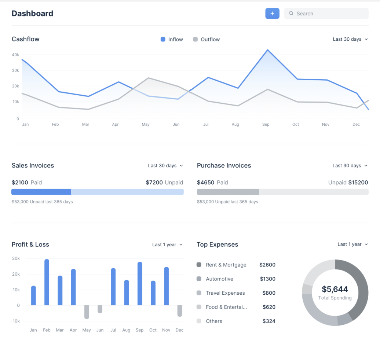Select Rent & Mortgage color swatch
The image size is (380, 357).
point(199,265)
